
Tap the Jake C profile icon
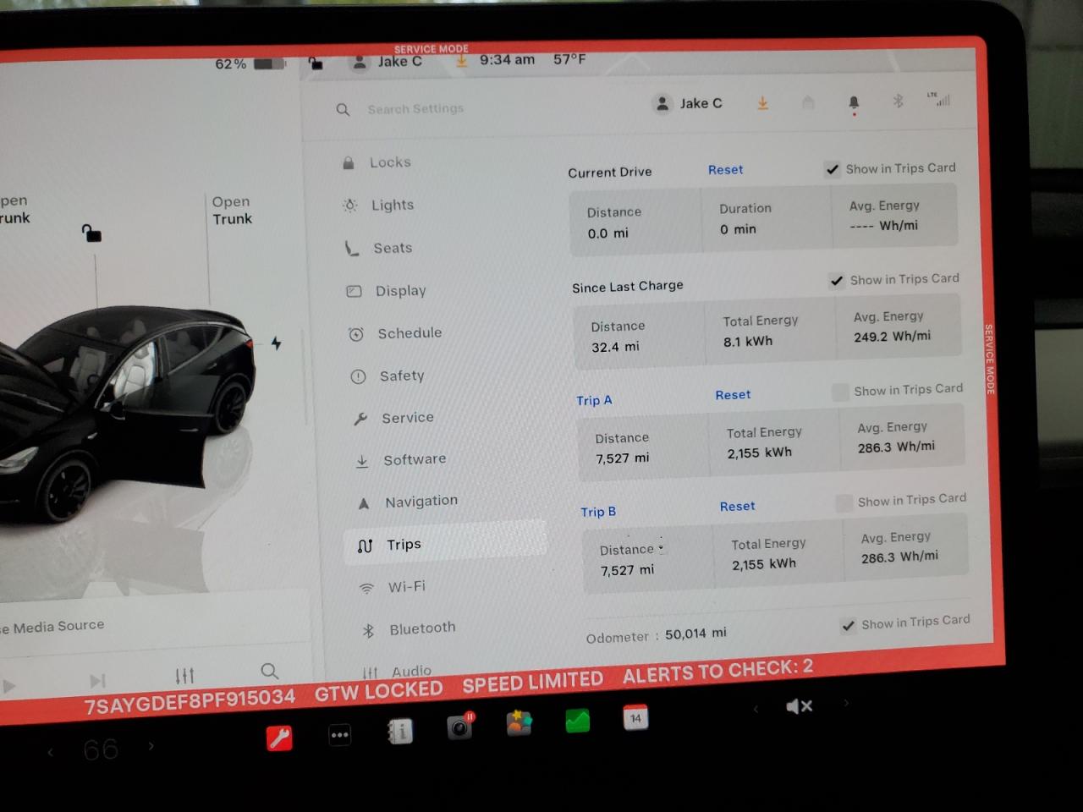pyautogui.click(x=662, y=102)
